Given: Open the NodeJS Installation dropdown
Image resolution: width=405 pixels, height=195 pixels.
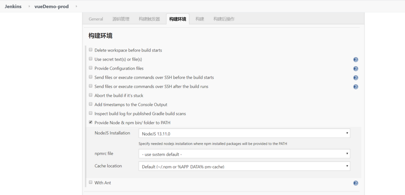Looking at the screenshot, I should click(x=245, y=133).
